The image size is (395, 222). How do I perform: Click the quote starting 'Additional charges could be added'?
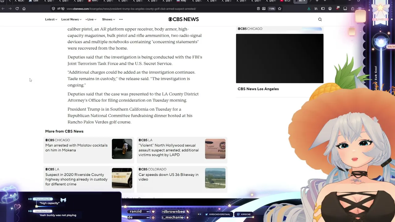click(131, 79)
